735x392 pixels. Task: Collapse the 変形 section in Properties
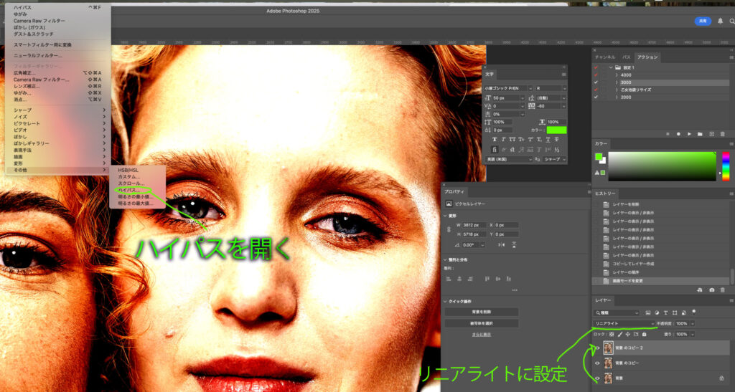445,216
